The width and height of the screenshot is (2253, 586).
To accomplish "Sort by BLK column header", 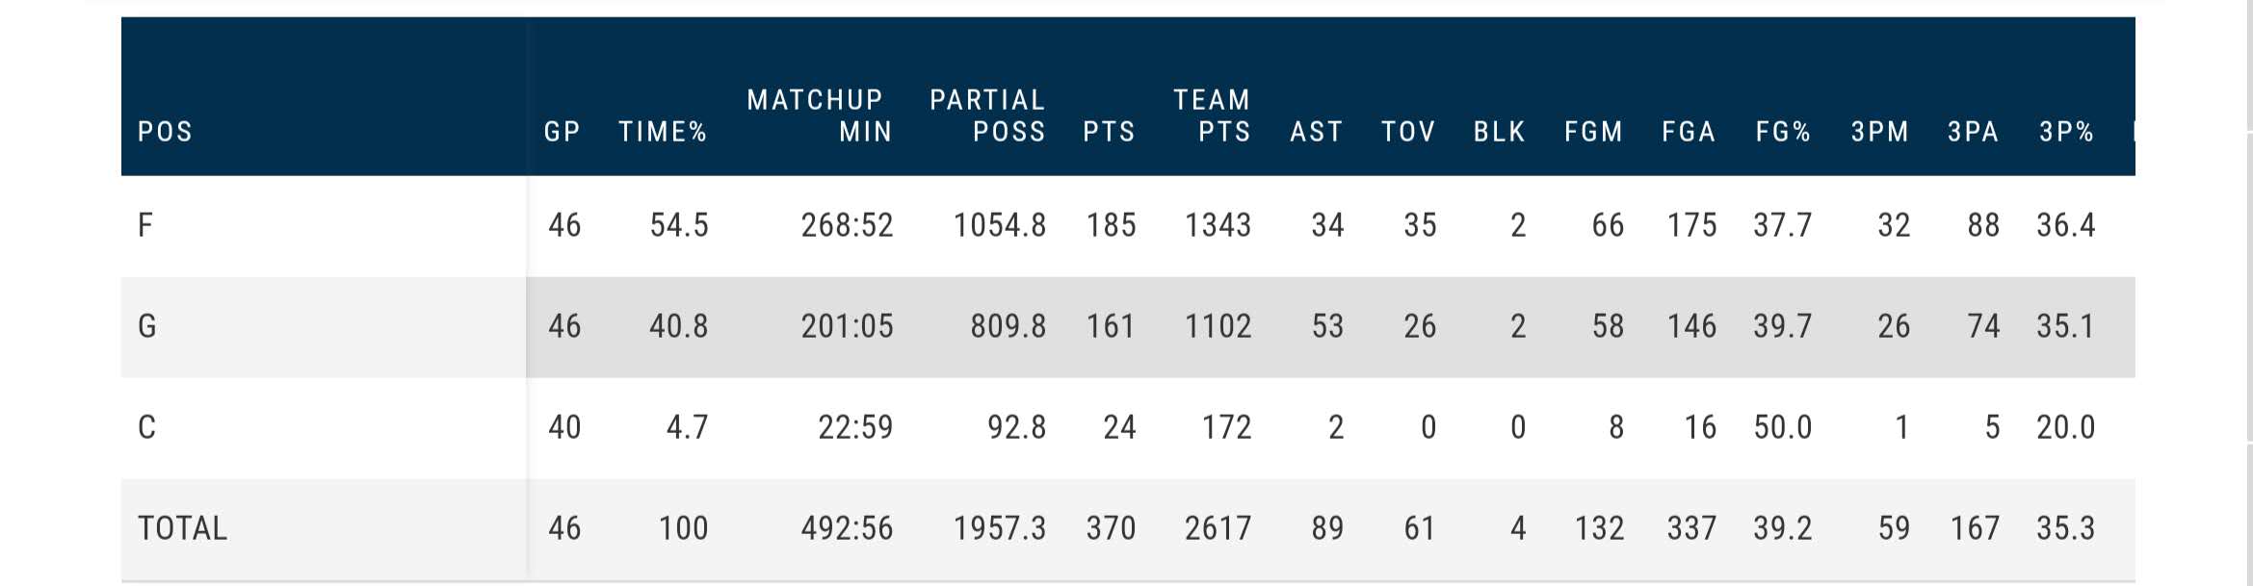I will (1499, 132).
